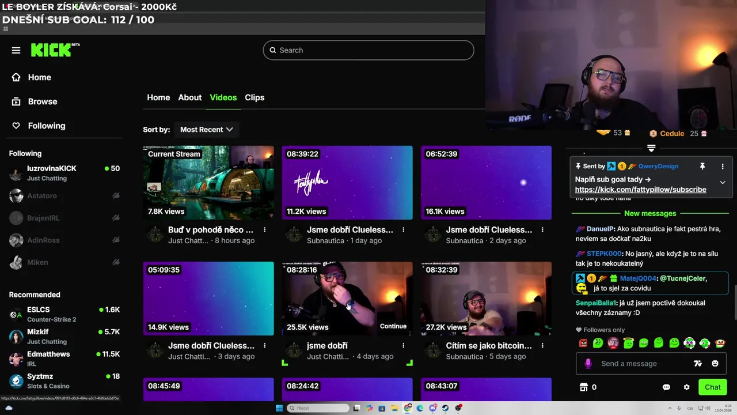
Task: Select the Videos tab
Action: tap(223, 97)
